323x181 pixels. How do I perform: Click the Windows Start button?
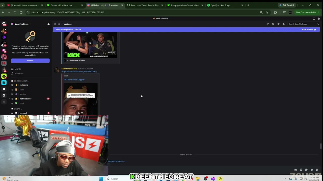(101, 179)
